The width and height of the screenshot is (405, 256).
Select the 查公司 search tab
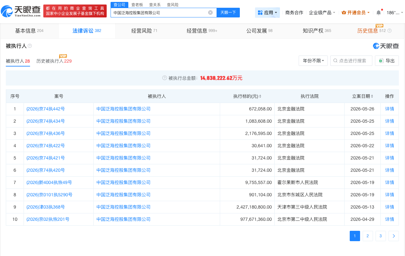tap(119, 5)
